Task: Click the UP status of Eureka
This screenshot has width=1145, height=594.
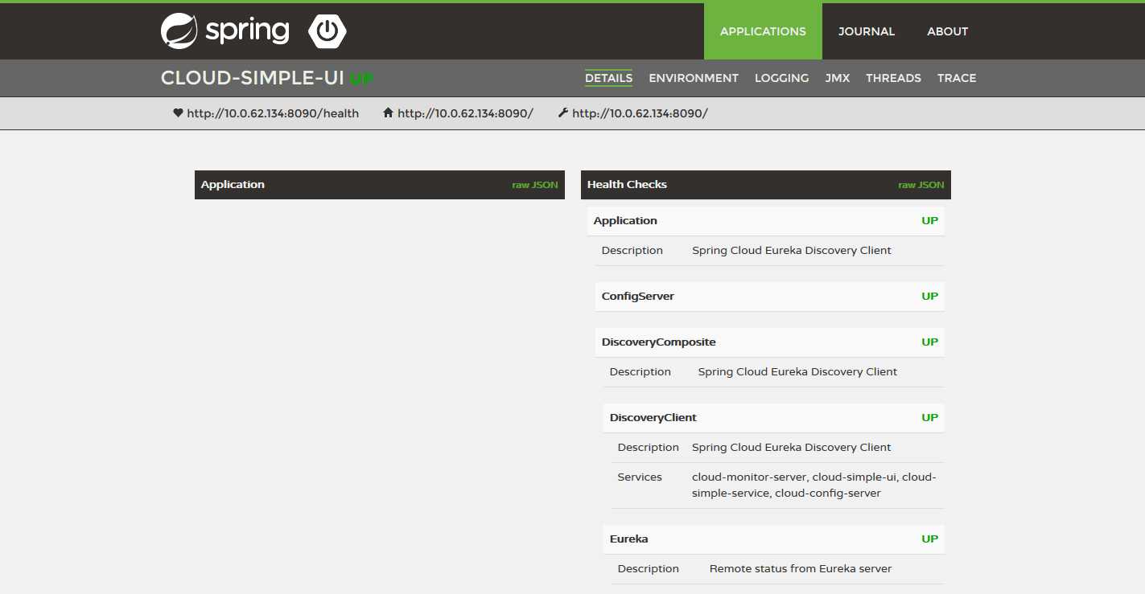Action: [x=929, y=539]
